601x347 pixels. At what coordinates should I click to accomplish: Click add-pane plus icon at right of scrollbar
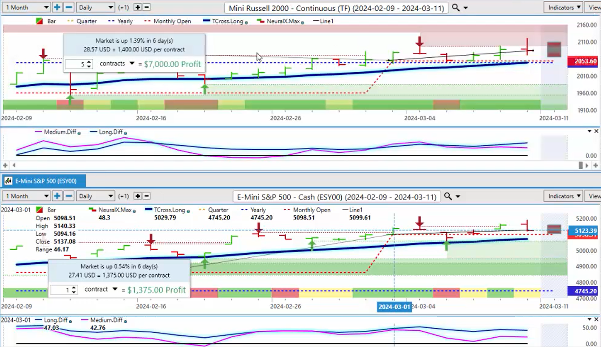pos(595,165)
